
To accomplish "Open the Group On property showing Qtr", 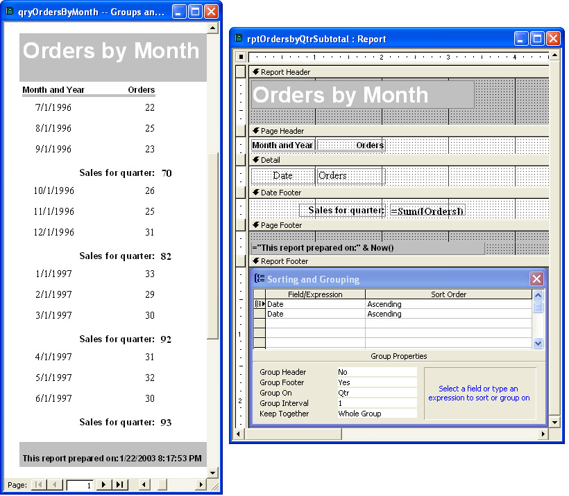I will pos(376,393).
